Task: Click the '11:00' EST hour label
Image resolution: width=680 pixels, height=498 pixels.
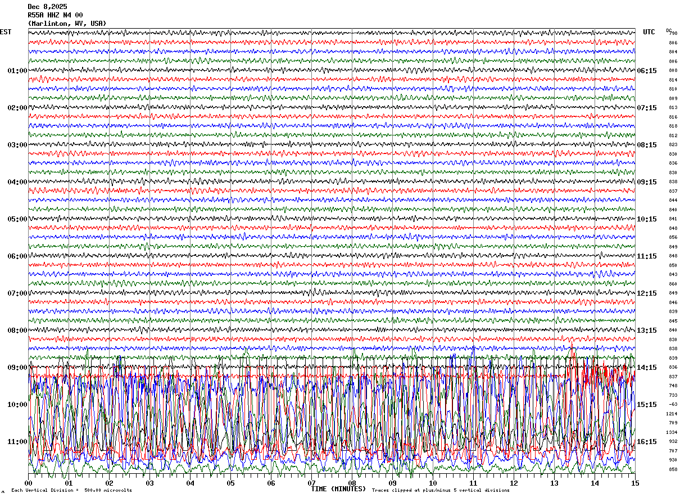Action: (x=17, y=442)
